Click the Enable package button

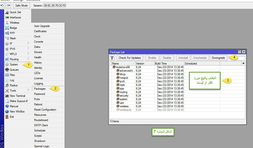152,58
